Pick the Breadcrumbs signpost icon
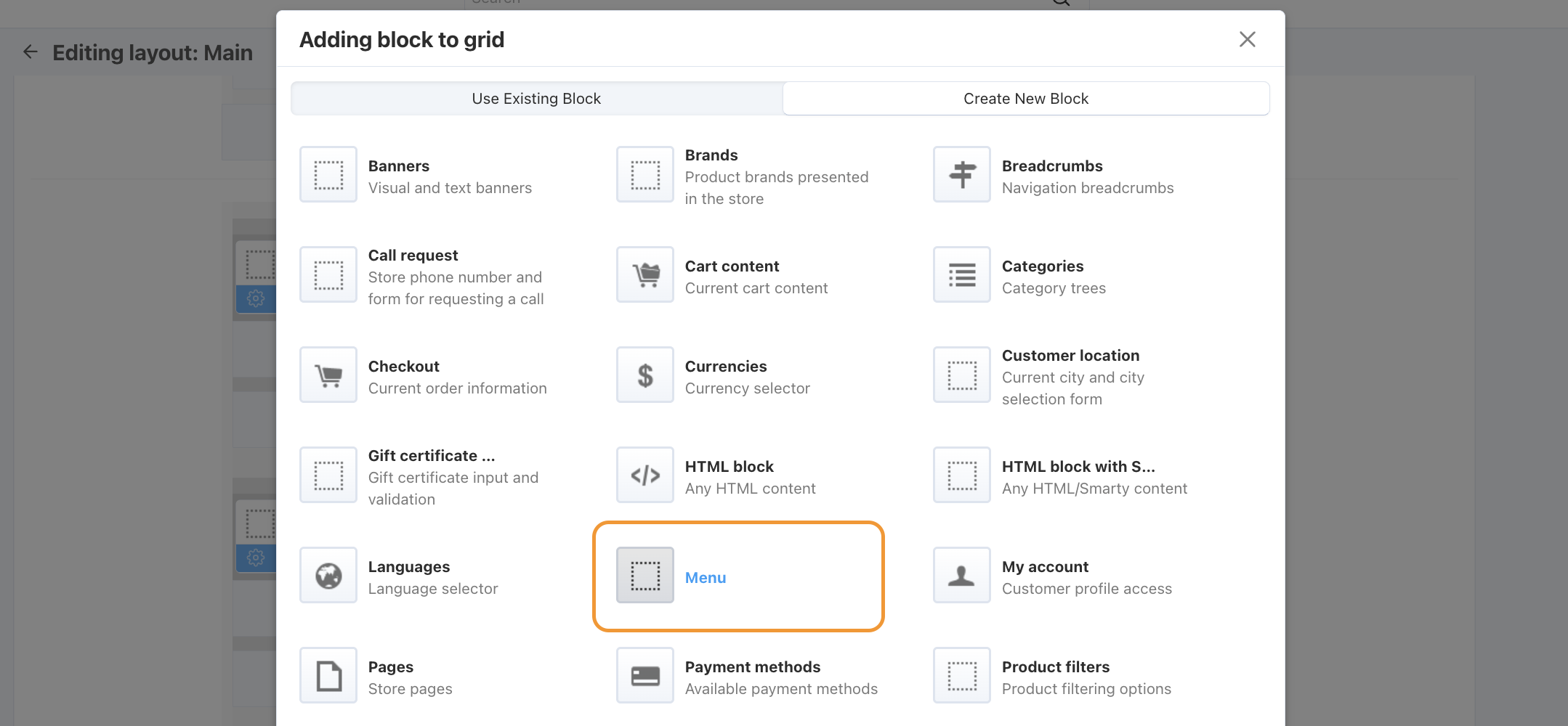The image size is (1568, 726). [x=962, y=175]
